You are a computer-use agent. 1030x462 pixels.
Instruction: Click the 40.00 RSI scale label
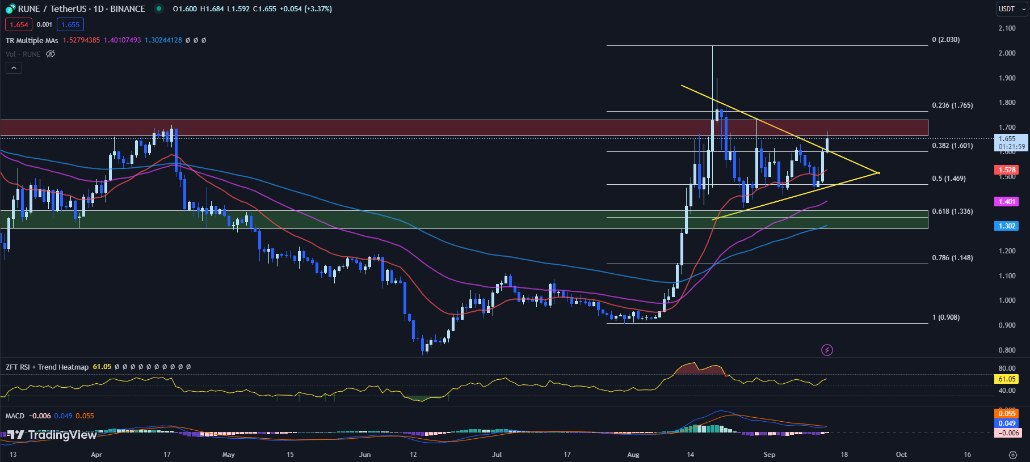[x=1007, y=391]
